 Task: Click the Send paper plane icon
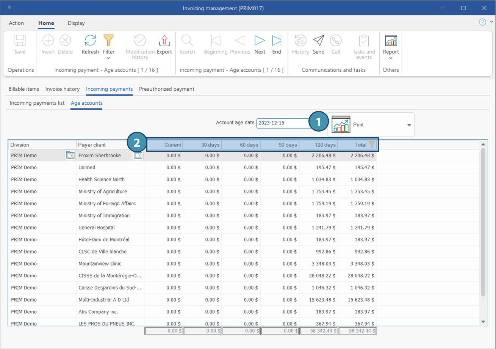[x=318, y=41]
